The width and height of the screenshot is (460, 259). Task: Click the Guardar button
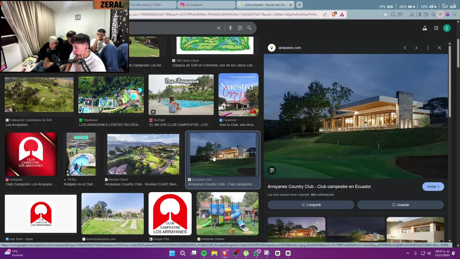pos(400,205)
